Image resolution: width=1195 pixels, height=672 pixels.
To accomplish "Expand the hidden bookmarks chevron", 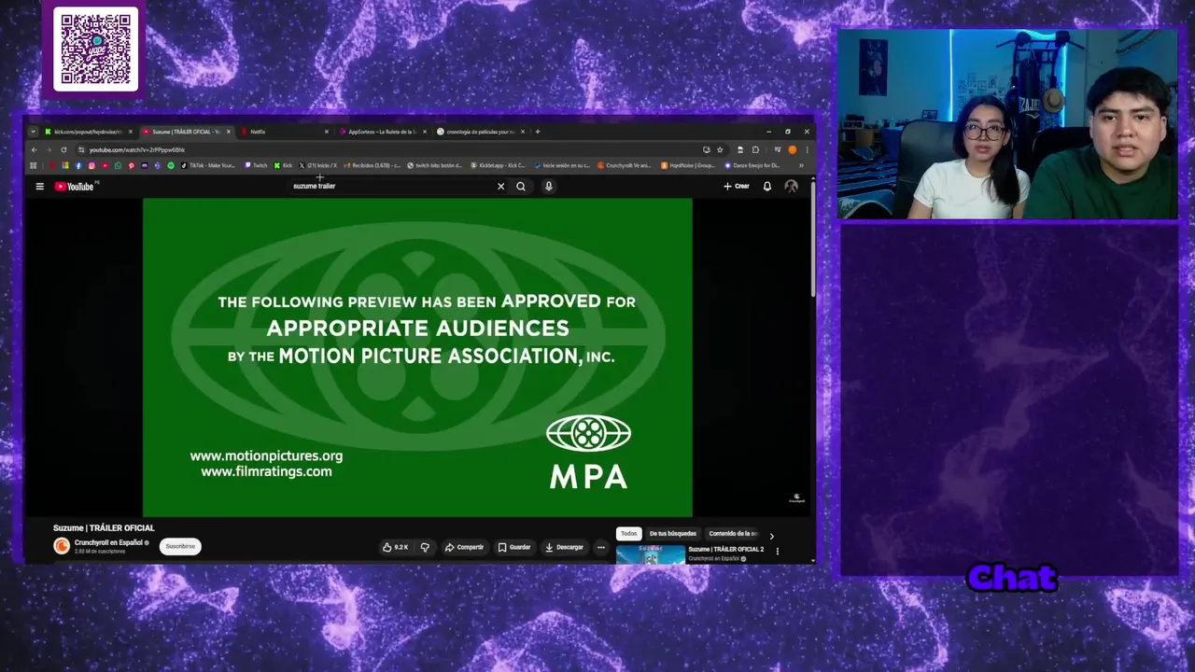I will point(800,165).
